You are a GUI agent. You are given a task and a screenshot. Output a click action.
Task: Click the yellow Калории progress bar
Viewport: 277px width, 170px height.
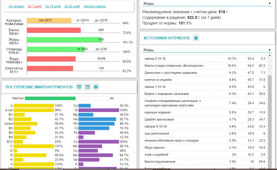49,21
